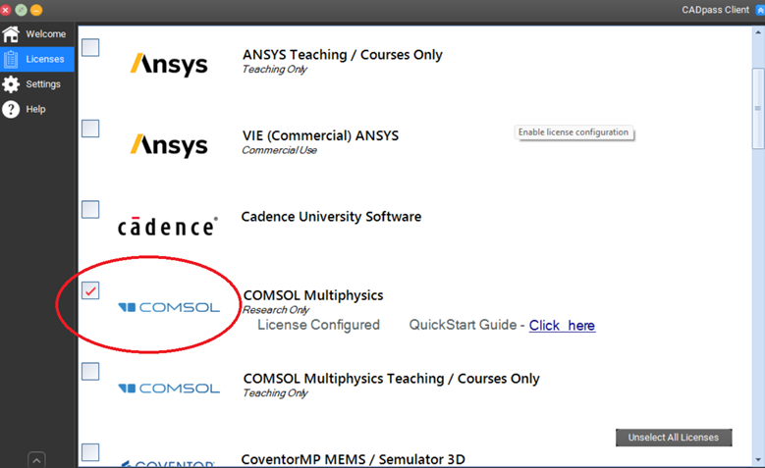Click the Coventor logo

(x=168, y=463)
